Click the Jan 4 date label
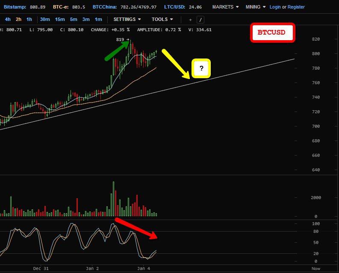 coord(144,269)
